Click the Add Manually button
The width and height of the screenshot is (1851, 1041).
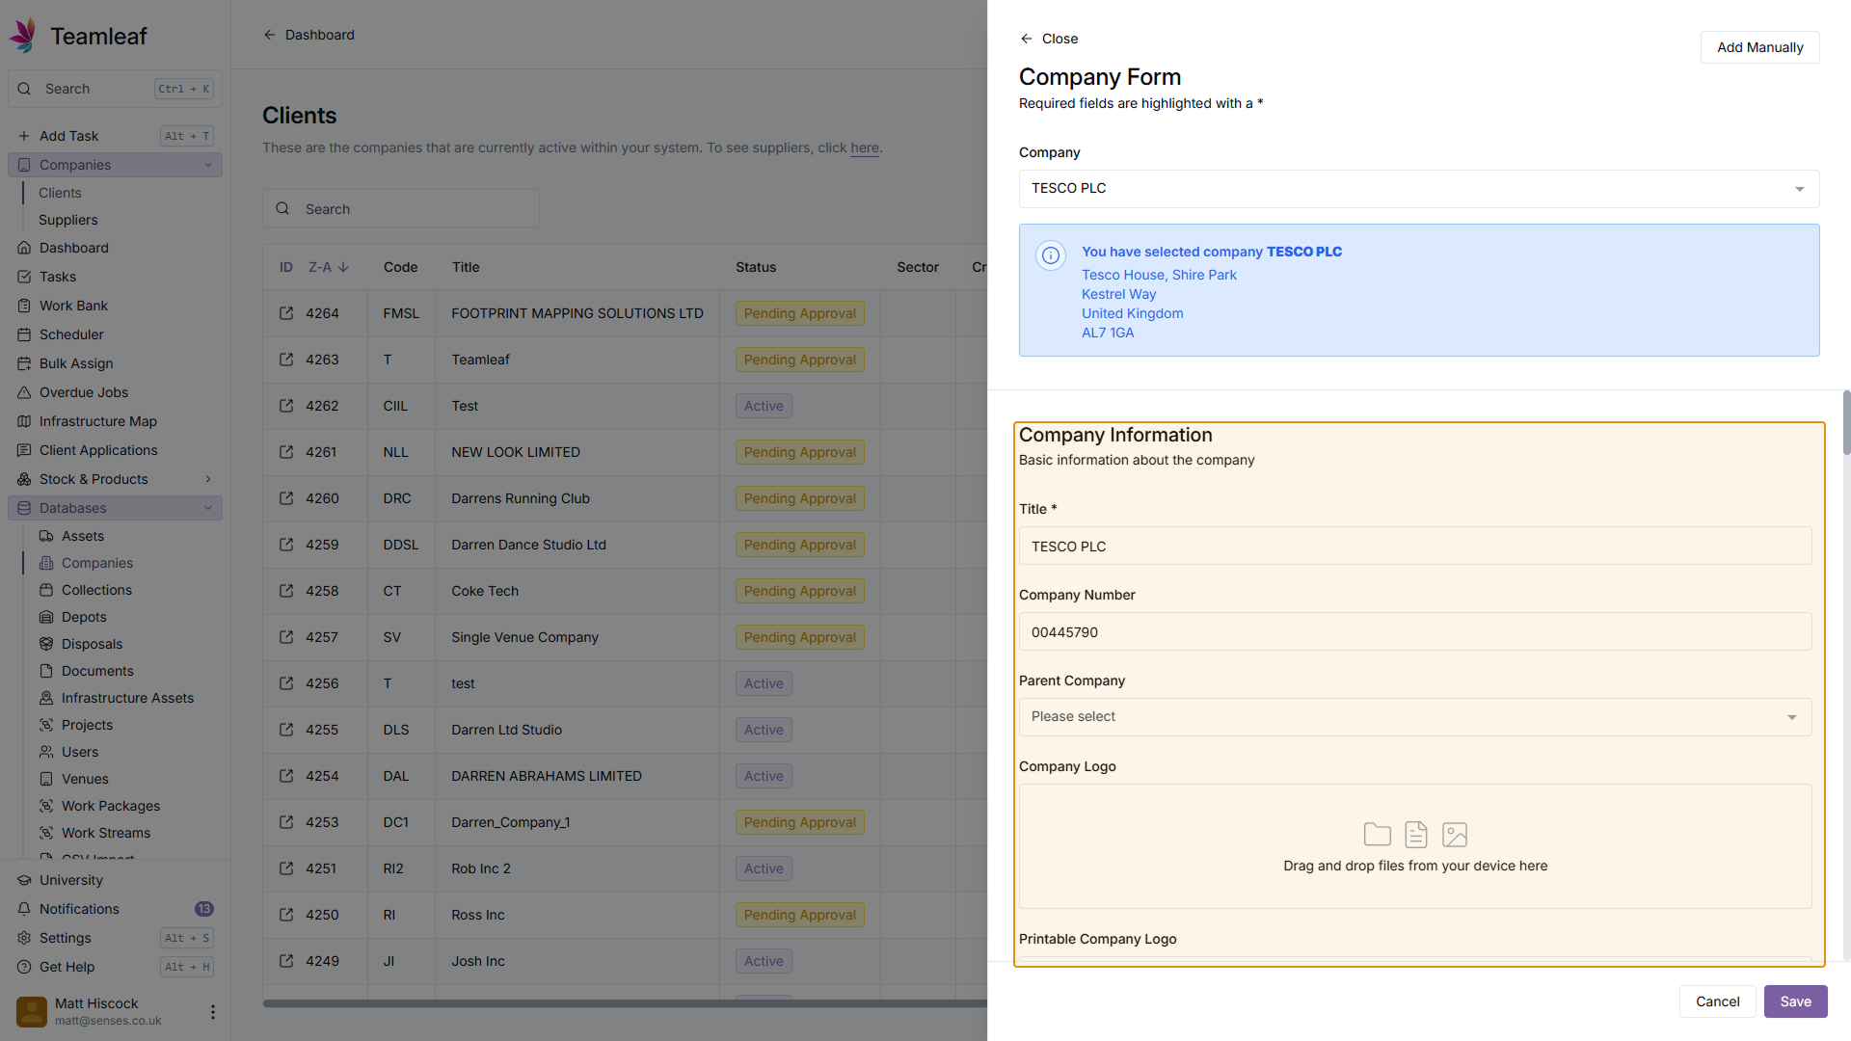(1759, 47)
